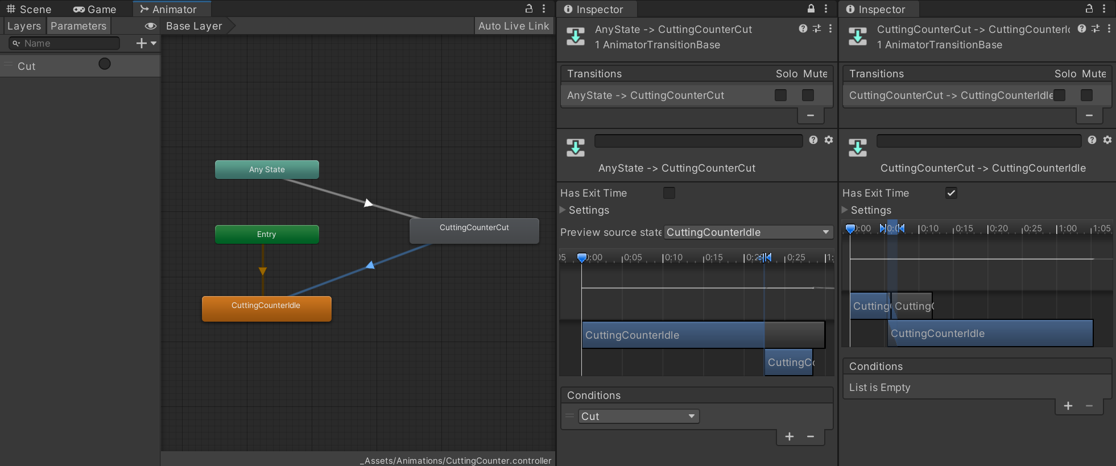The image size is (1116, 466).
Task: Click the AnyState transition download icon
Action: (x=576, y=36)
